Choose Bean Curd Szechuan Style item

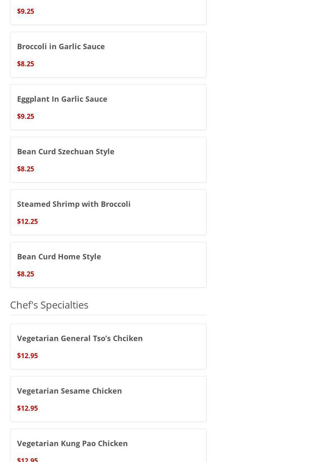(65, 151)
